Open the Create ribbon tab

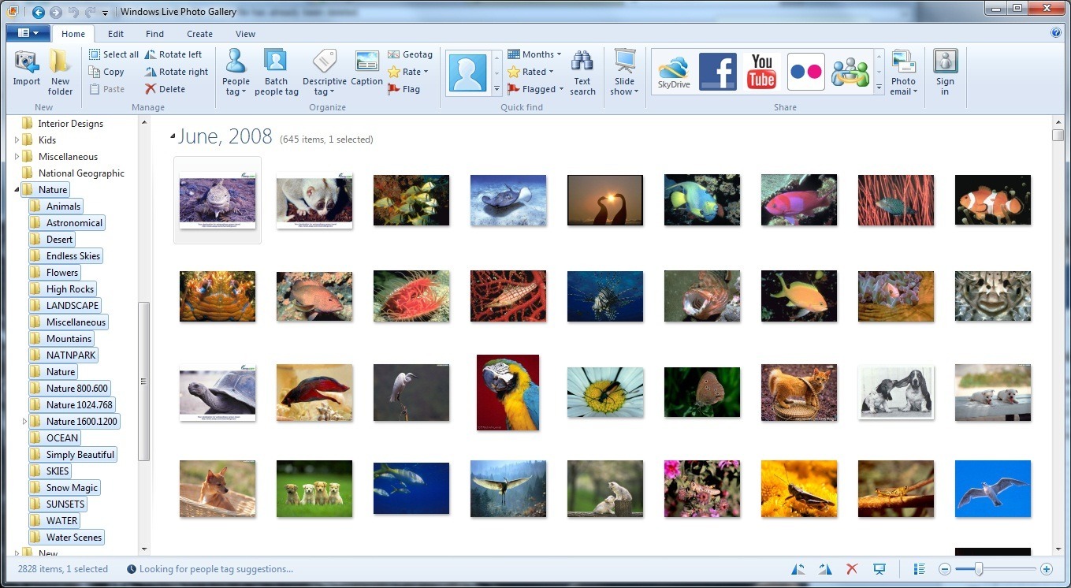pos(199,34)
